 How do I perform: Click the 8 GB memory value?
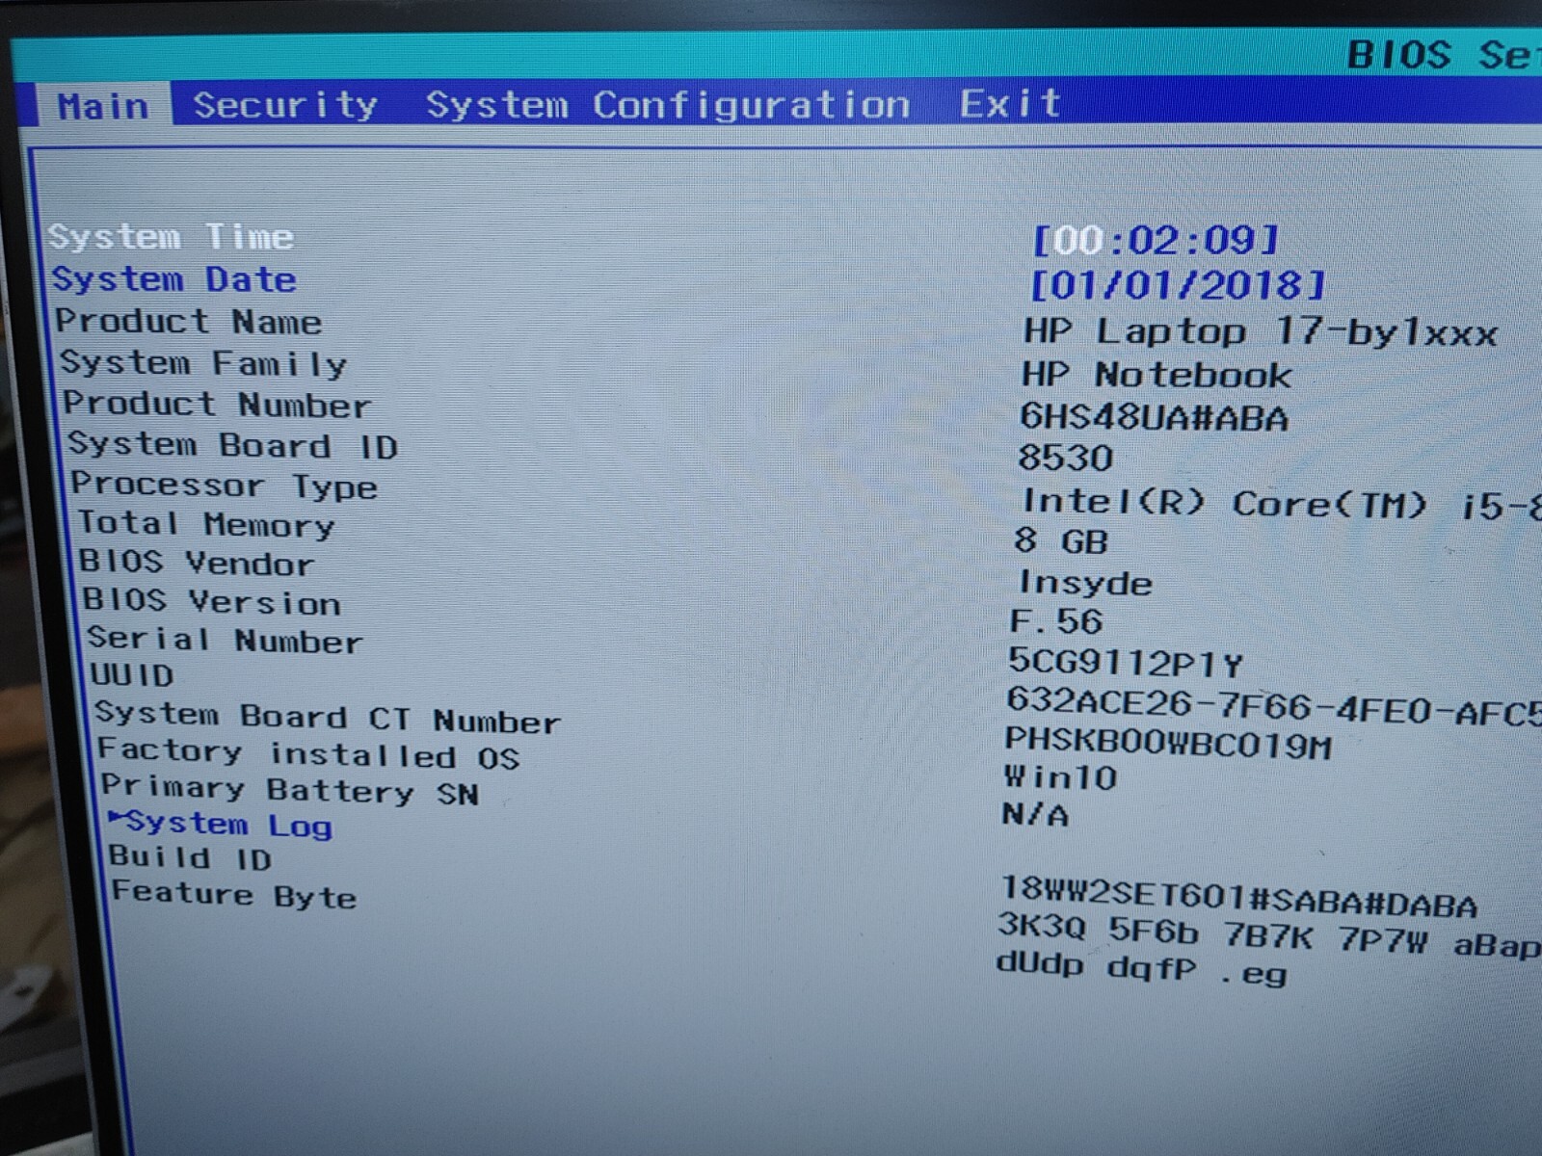coord(1061,541)
